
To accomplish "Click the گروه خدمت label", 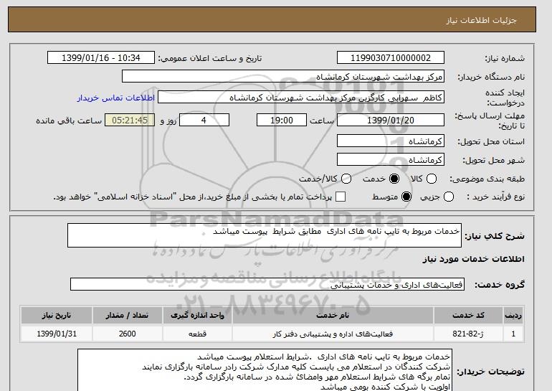I will click(x=500, y=284).
